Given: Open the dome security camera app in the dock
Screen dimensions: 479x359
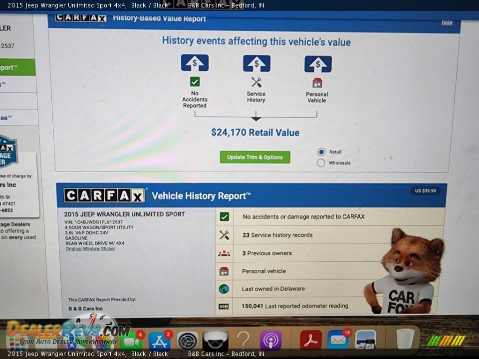Looking at the screenshot, I should [x=216, y=340].
